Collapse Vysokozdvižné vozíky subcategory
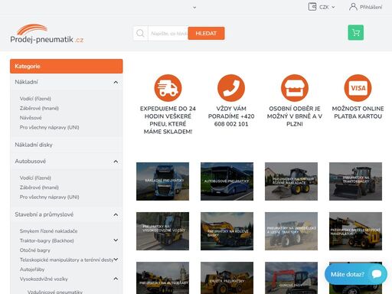Image resolution: width=392 pixels, height=294 pixels. [116, 279]
